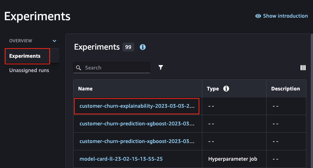
Task: Click info icon beside Experiments count
Action: point(143,47)
